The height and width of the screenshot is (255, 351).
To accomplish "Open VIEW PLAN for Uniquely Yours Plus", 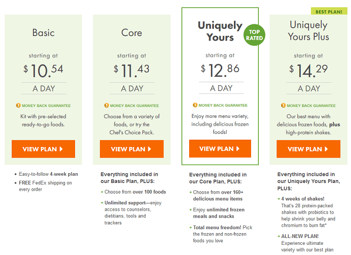I will (x=308, y=149).
